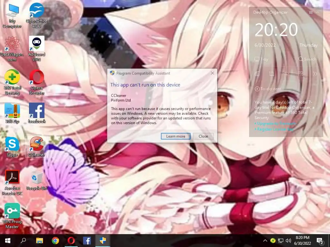Click the 20:20 clock display
330x247 pixels.
276,30
